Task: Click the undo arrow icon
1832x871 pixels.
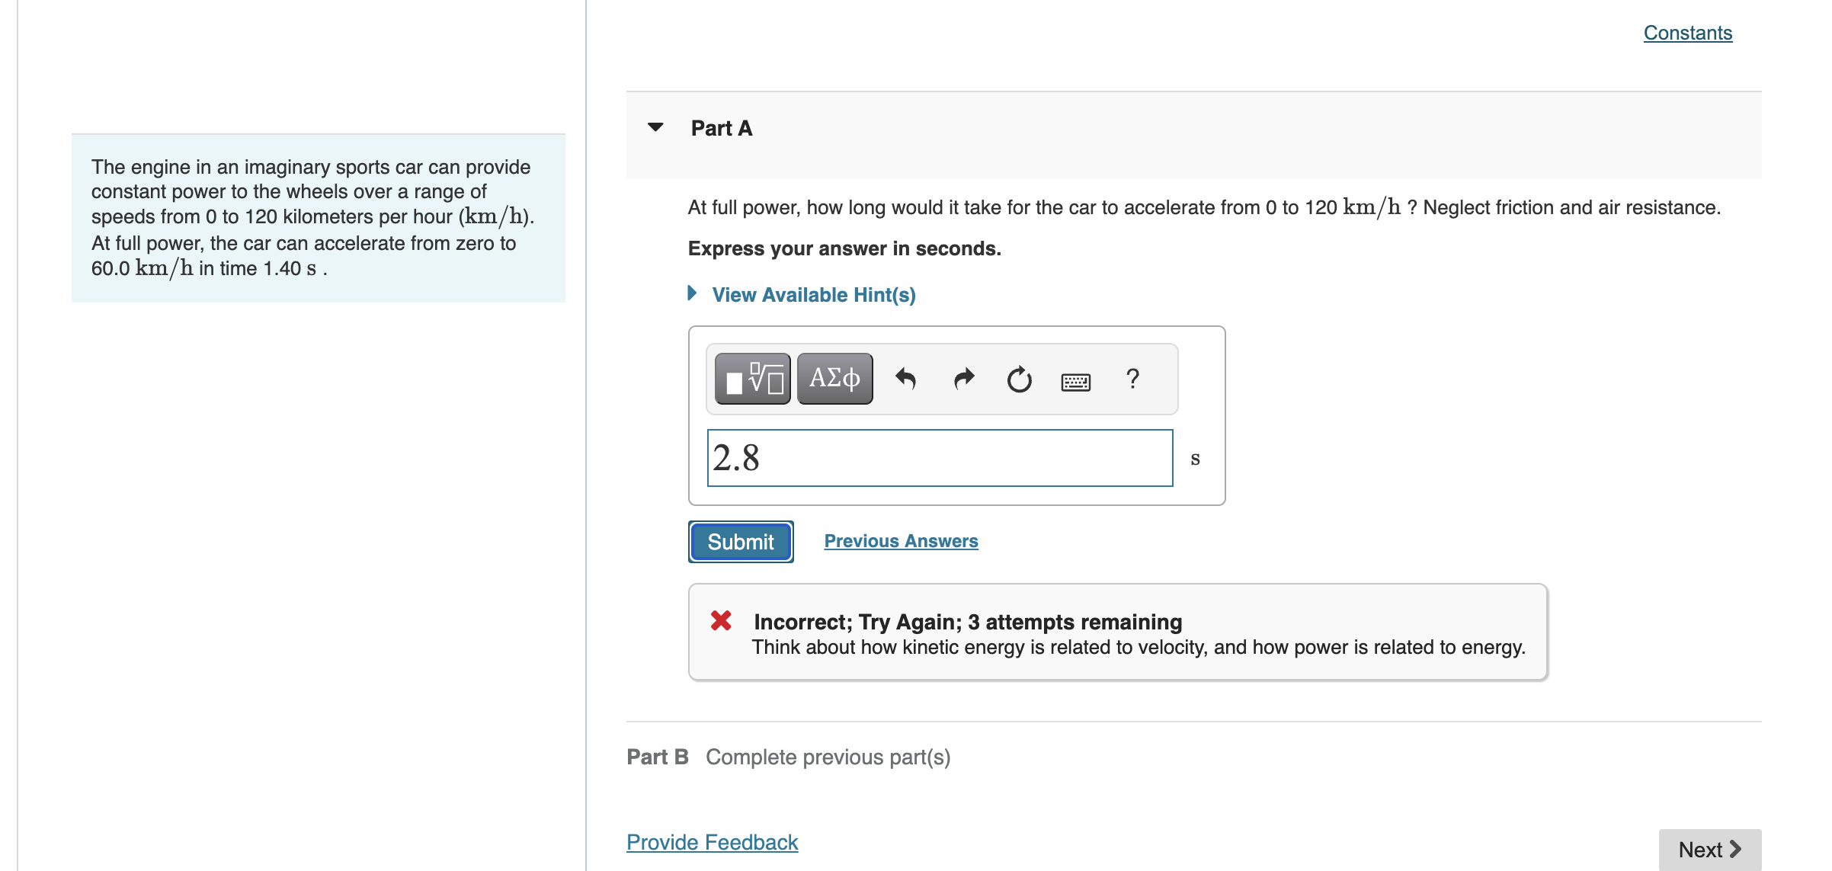Action: pos(905,379)
